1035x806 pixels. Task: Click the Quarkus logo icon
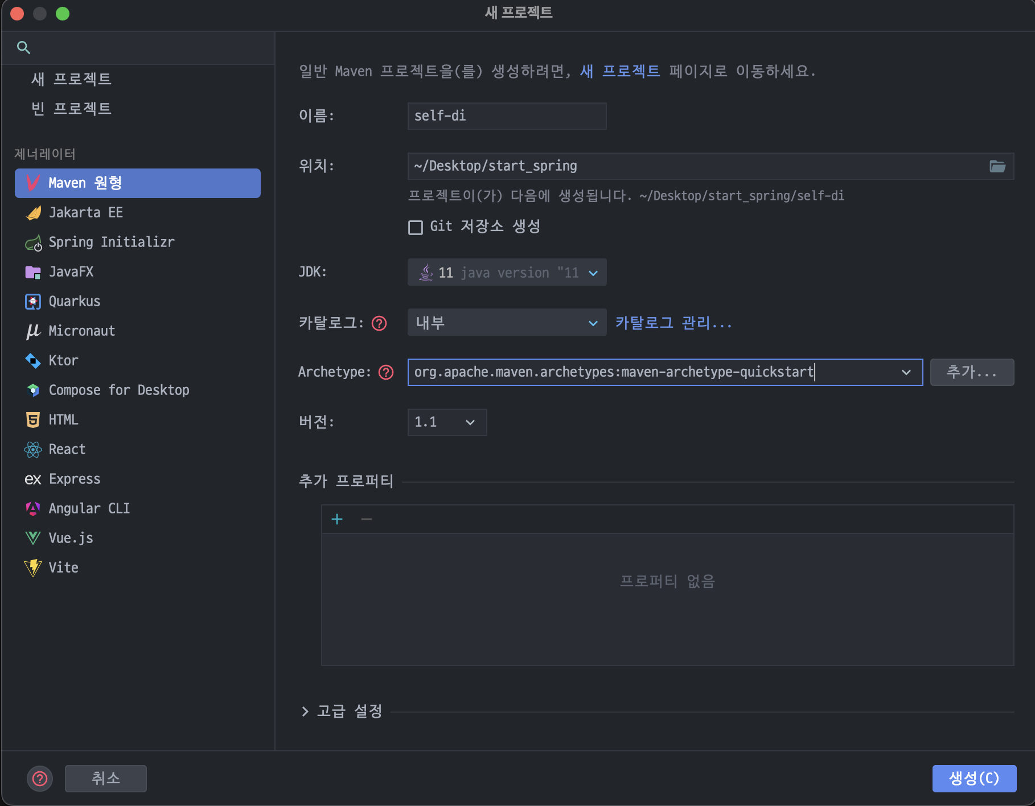pyautogui.click(x=33, y=302)
